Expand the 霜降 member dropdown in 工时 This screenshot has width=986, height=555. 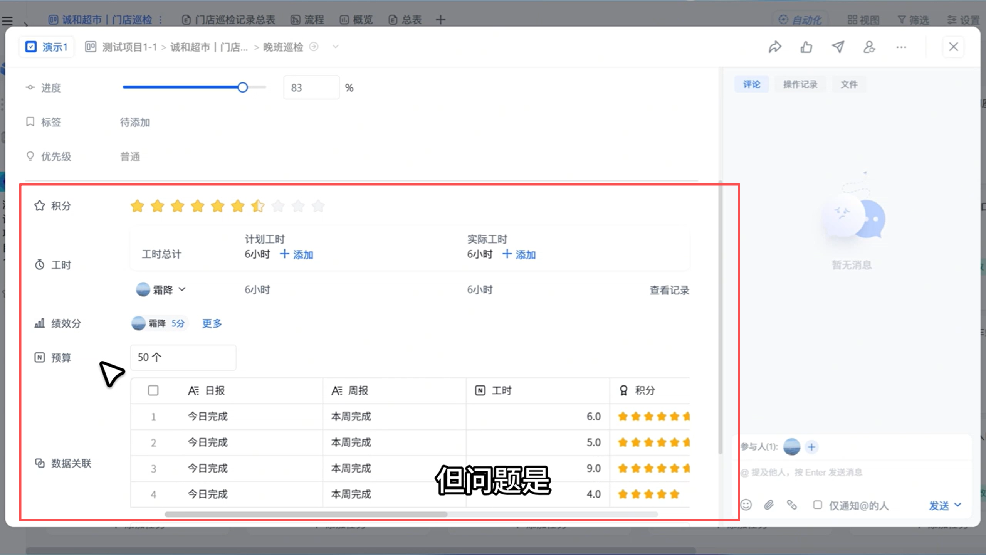point(182,289)
